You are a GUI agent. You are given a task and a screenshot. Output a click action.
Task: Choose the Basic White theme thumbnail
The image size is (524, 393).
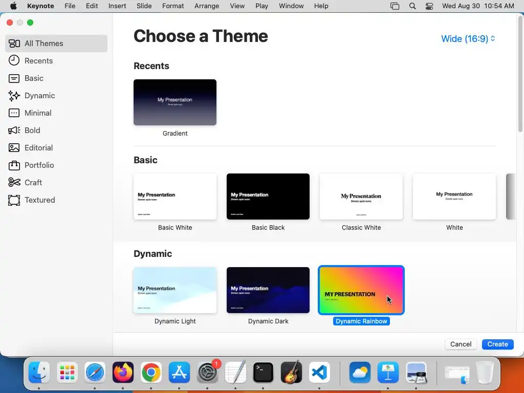point(175,196)
